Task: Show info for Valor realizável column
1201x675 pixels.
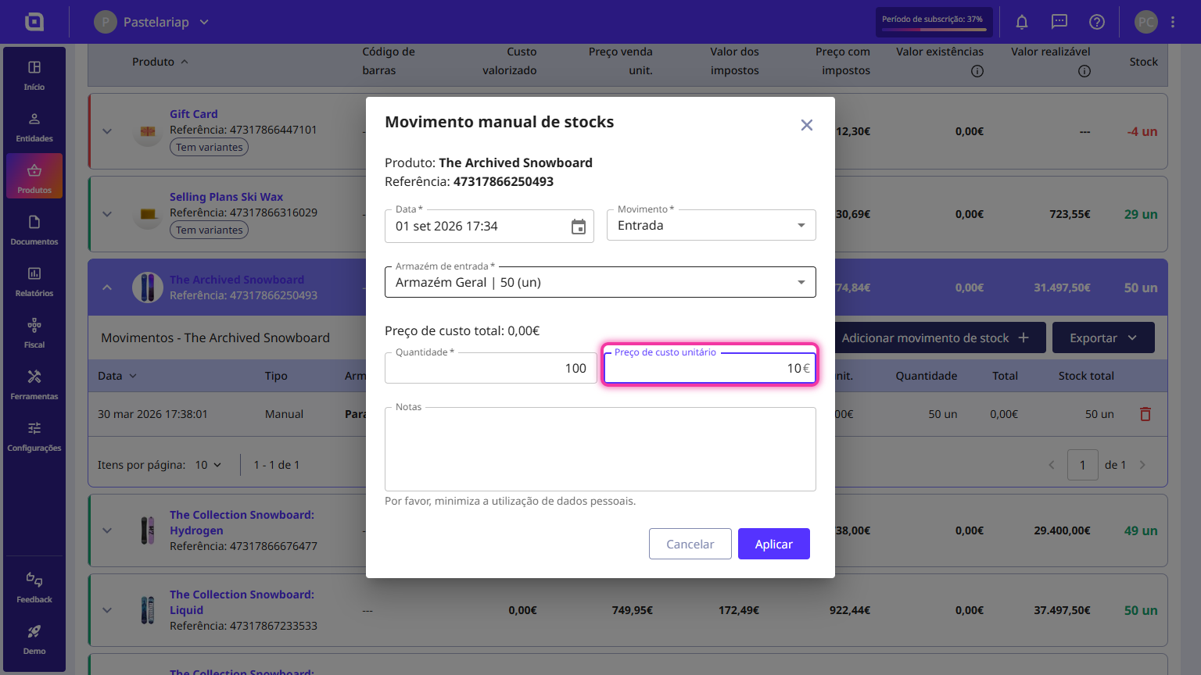Action: click(1084, 71)
